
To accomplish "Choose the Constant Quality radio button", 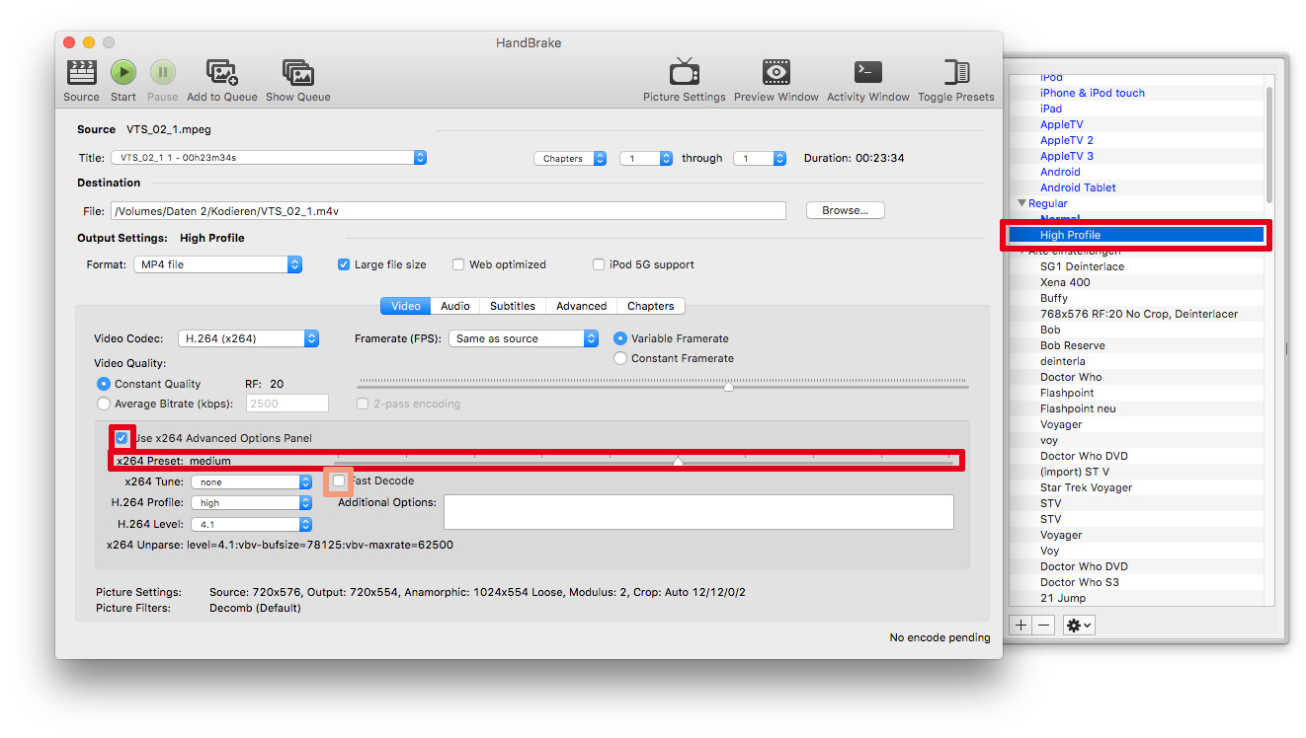I will pos(104,384).
